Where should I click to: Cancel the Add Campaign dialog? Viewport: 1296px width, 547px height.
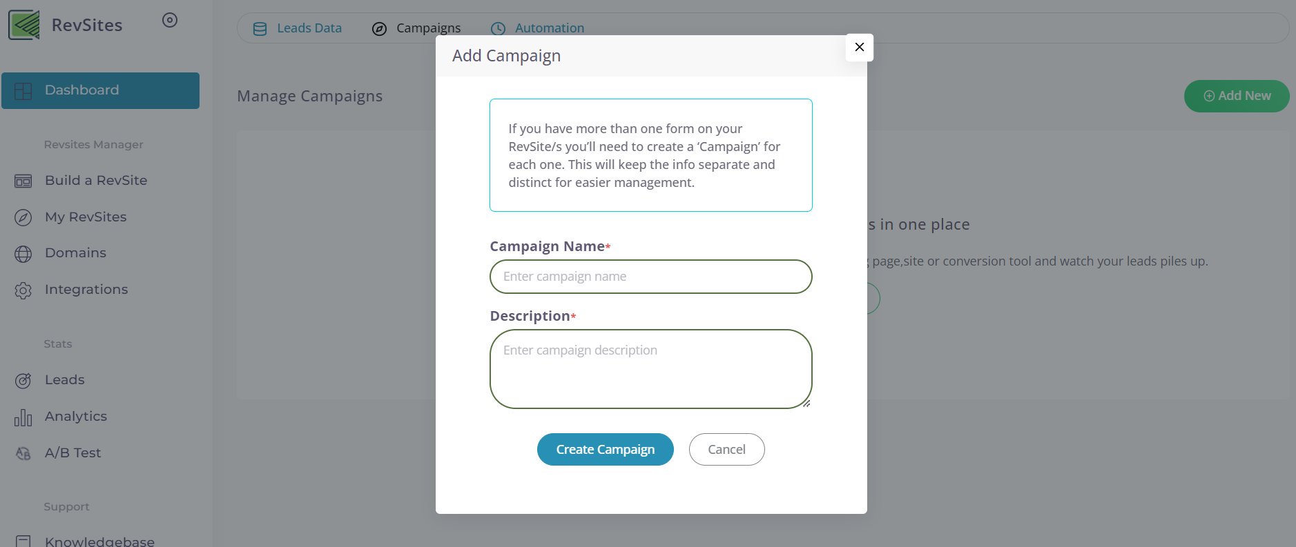[726, 449]
